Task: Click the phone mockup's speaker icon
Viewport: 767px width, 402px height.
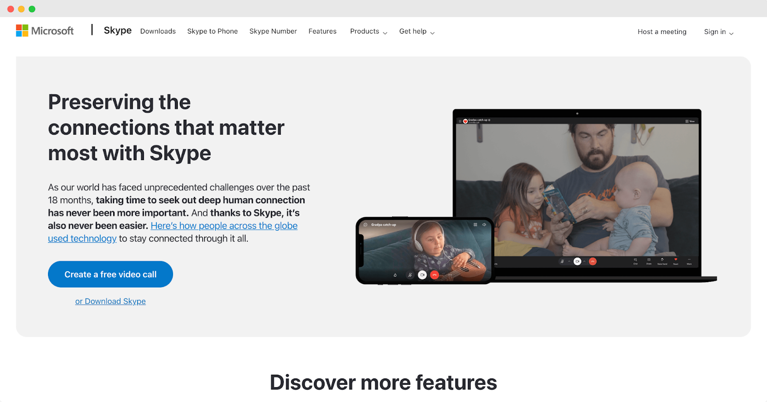Action: click(484, 224)
